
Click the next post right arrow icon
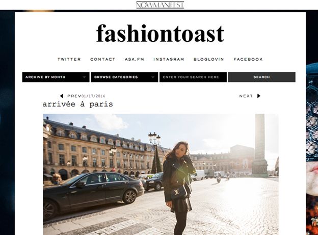tap(258, 96)
